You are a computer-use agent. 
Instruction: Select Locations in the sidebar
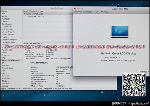click(x=6, y=78)
